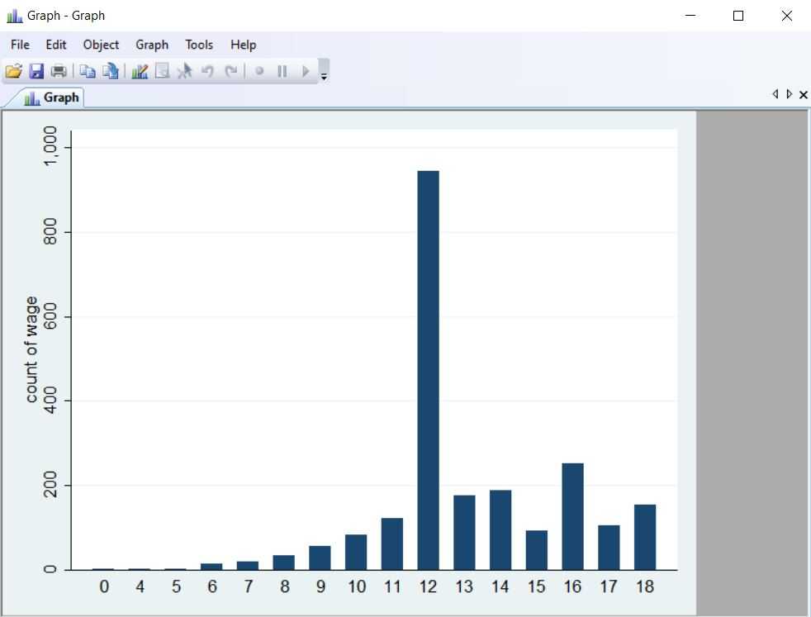The width and height of the screenshot is (811, 617).
Task: Close the Graph window
Action: pos(787,16)
